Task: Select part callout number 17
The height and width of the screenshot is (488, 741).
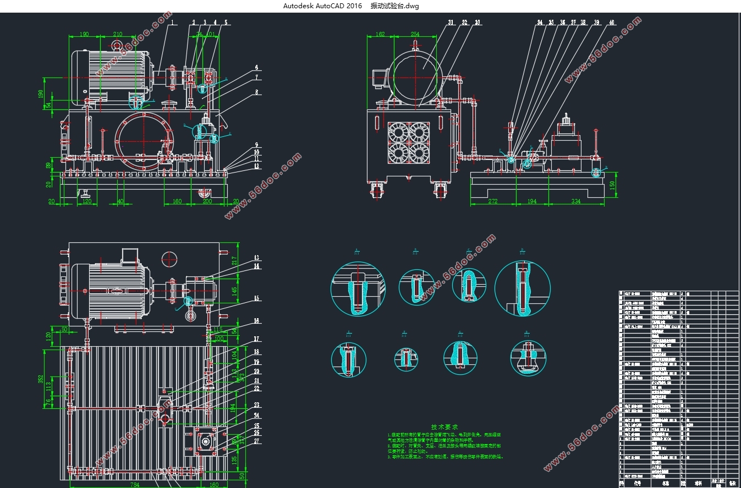Action: tap(256, 339)
